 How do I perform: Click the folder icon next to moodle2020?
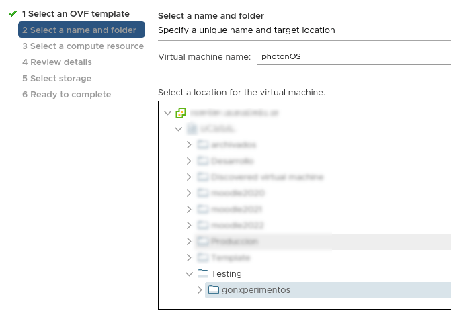pyautogui.click(x=203, y=193)
